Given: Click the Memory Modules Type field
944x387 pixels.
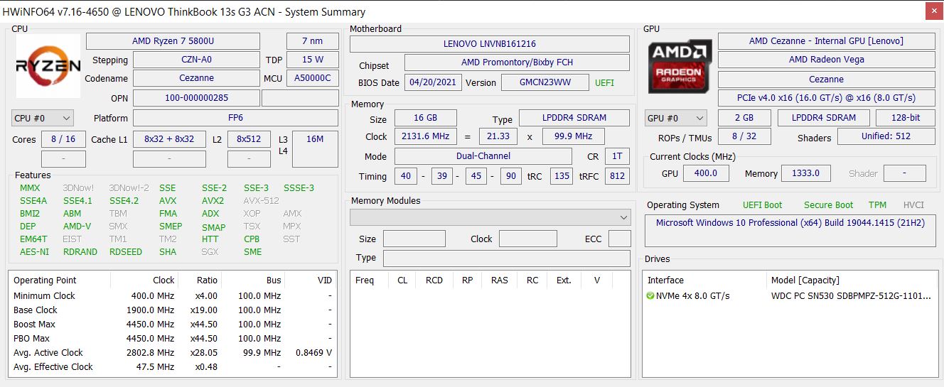Looking at the screenshot, I should pyautogui.click(x=507, y=258).
